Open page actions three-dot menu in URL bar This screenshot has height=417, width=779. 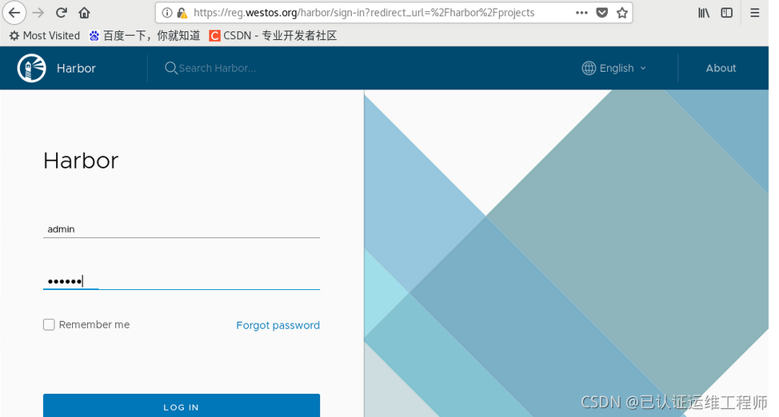pyautogui.click(x=581, y=13)
